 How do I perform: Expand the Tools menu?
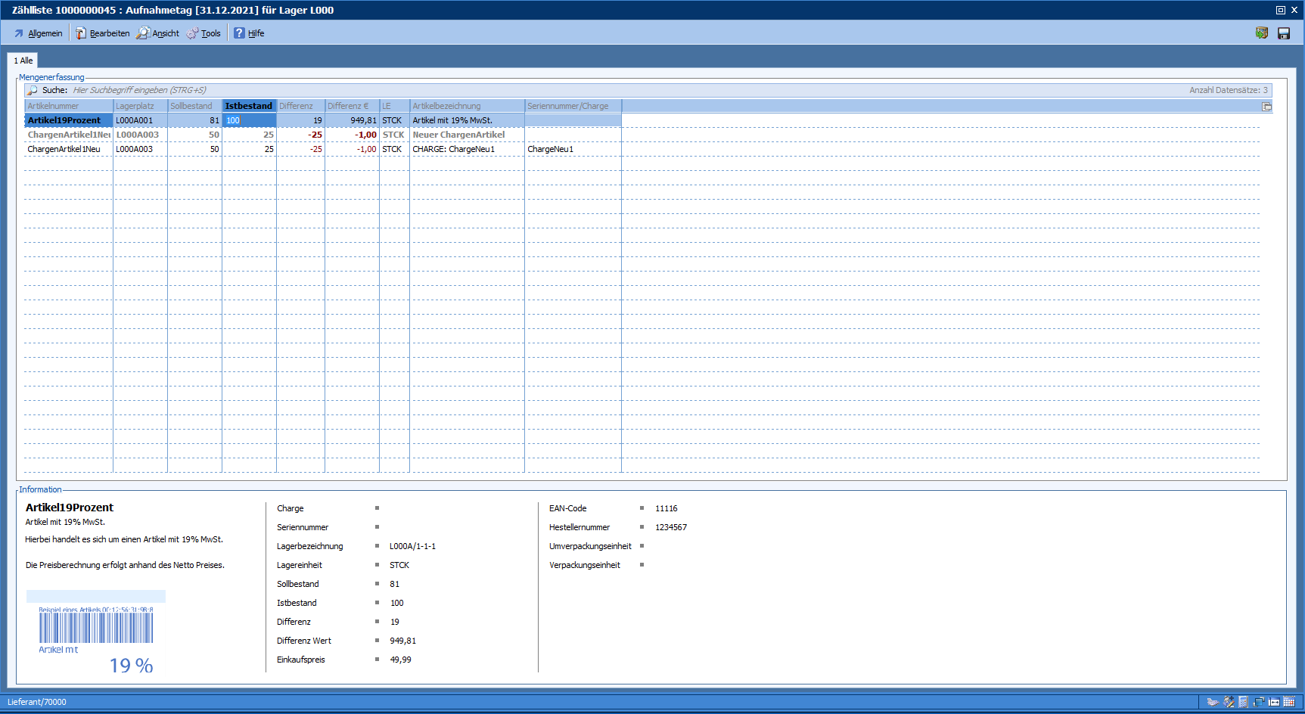click(x=204, y=33)
